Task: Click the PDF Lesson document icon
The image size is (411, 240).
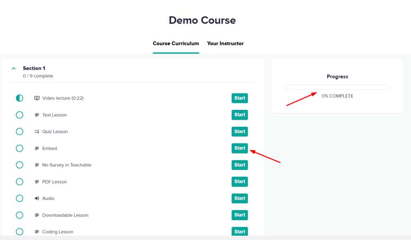Action: 36,182
